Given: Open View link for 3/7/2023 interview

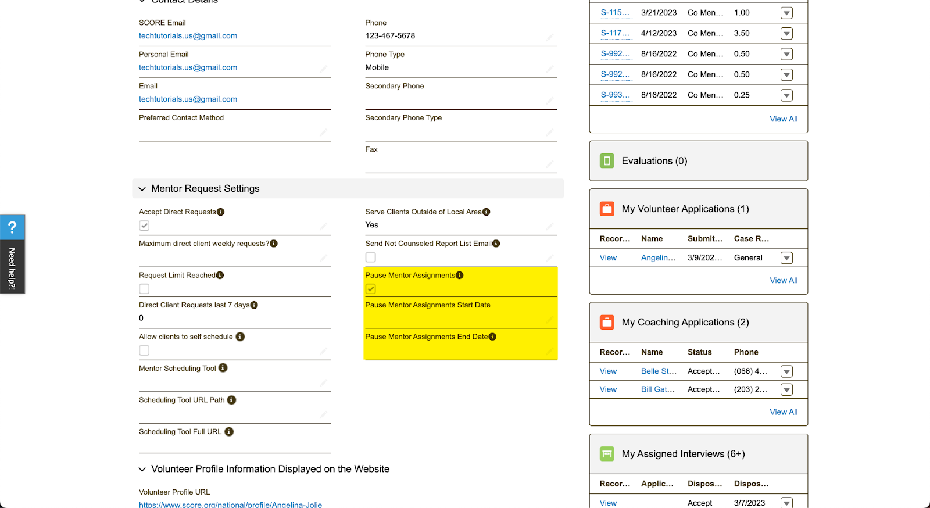Looking at the screenshot, I should pyautogui.click(x=609, y=503).
